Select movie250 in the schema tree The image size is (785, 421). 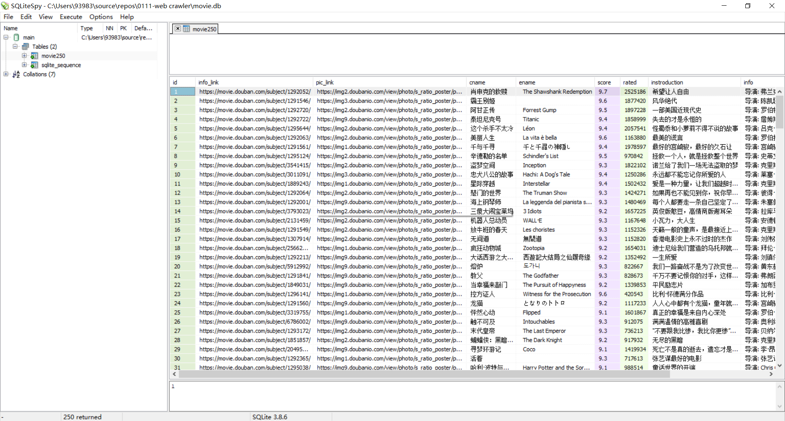click(x=53, y=56)
